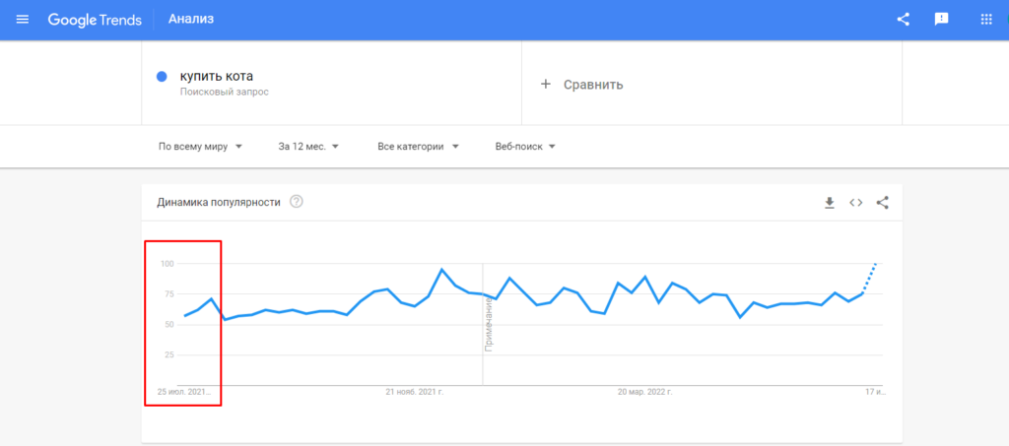This screenshot has height=446, width=1009.
Task: Open the send feedback icon
Action: point(941,20)
